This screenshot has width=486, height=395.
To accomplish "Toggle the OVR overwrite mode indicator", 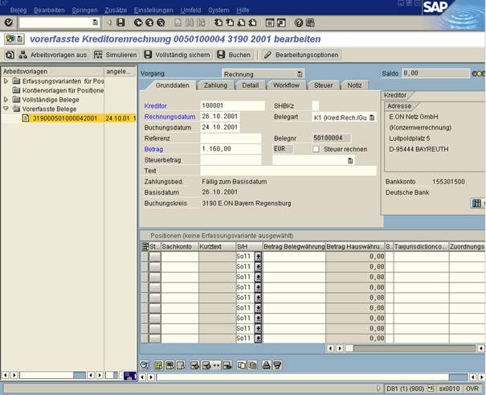I will (x=472, y=389).
